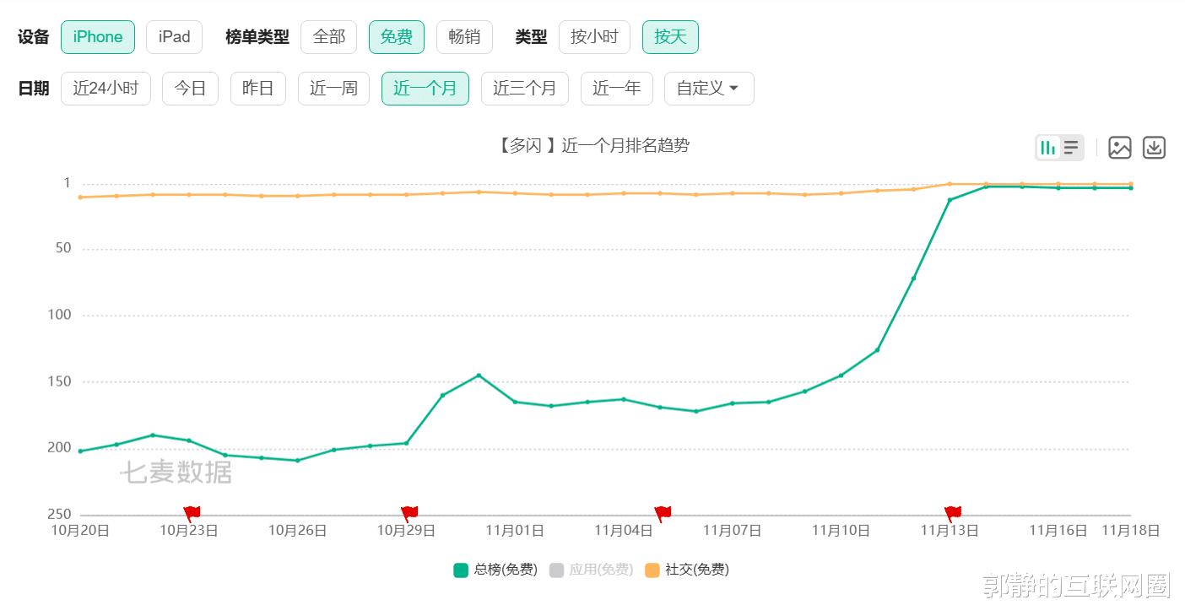Enable 应用(免费) series in legend

[x=591, y=570]
